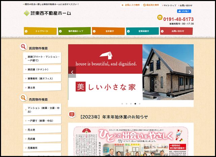This screenshot has height=157, width=216.
Task: Click the house photo in the slider
Action: [x=168, y=72]
